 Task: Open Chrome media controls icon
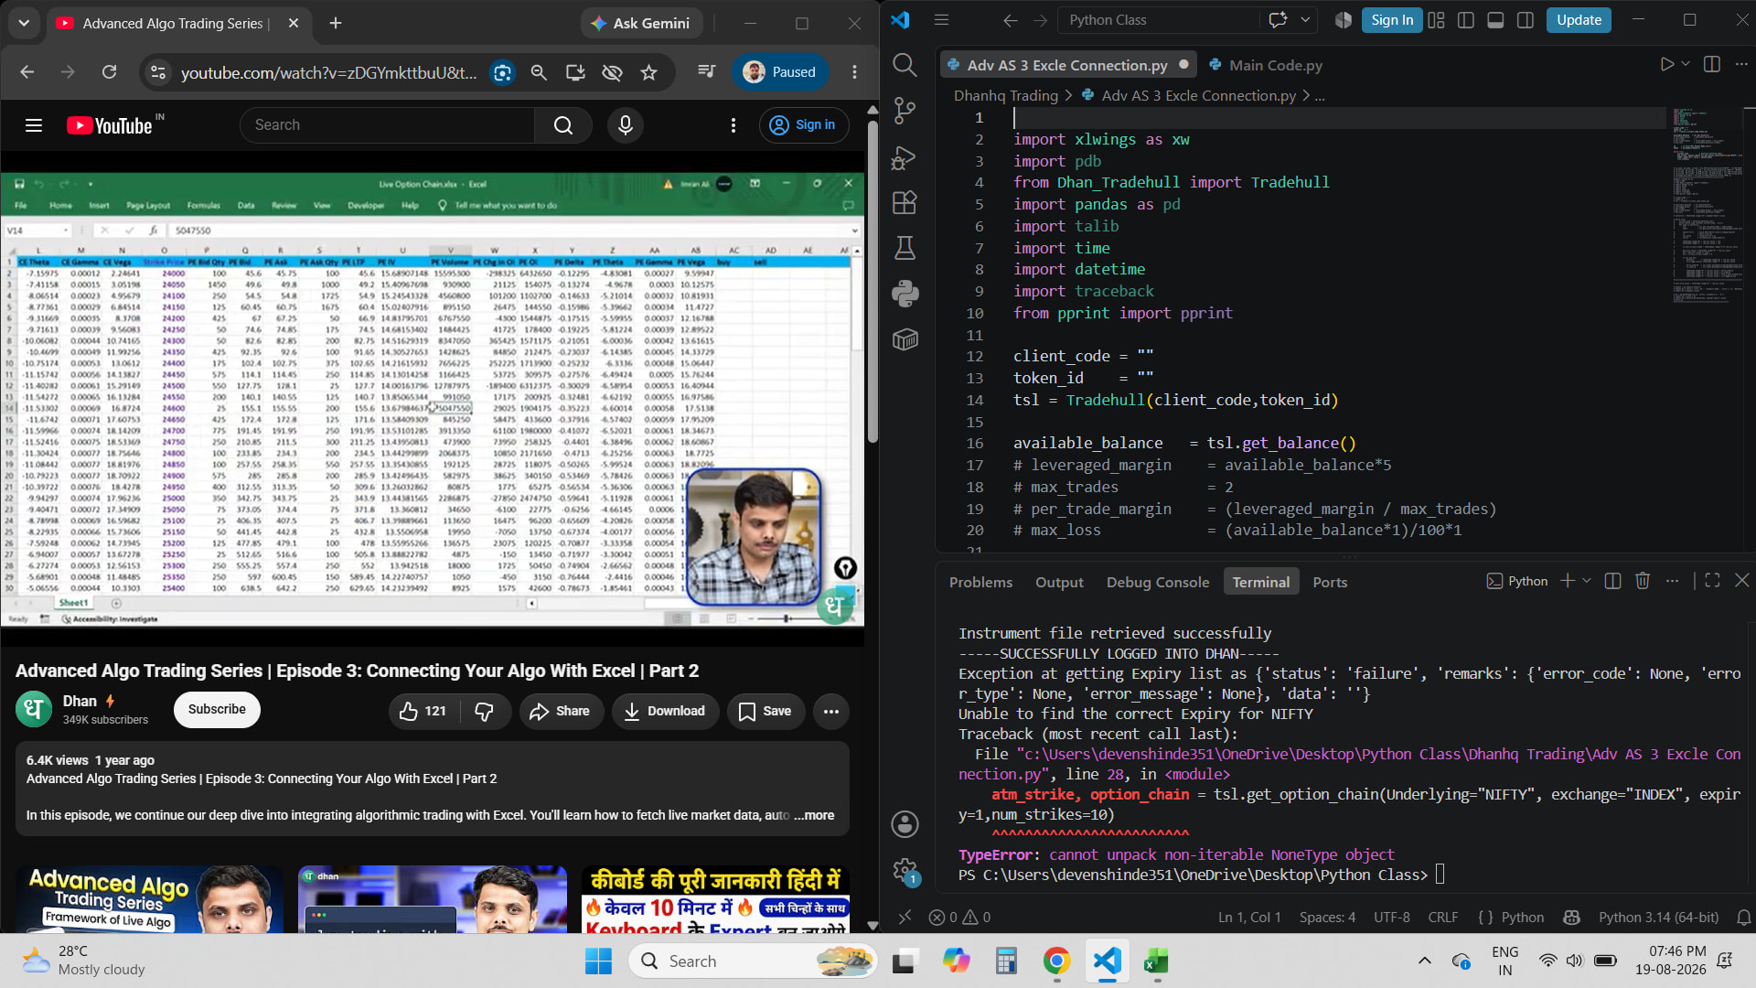click(x=706, y=72)
